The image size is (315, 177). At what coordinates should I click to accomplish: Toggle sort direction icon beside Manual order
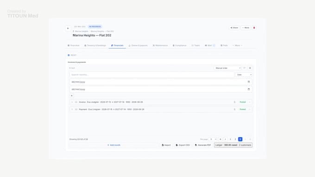coord(245,68)
